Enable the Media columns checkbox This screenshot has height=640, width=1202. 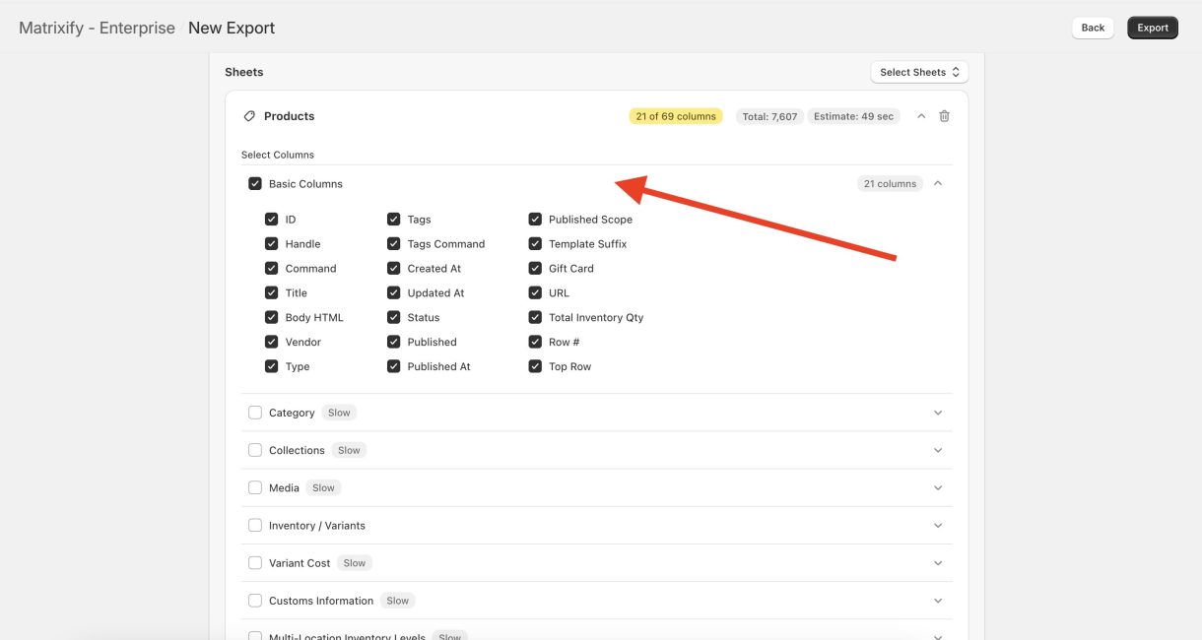(x=255, y=486)
